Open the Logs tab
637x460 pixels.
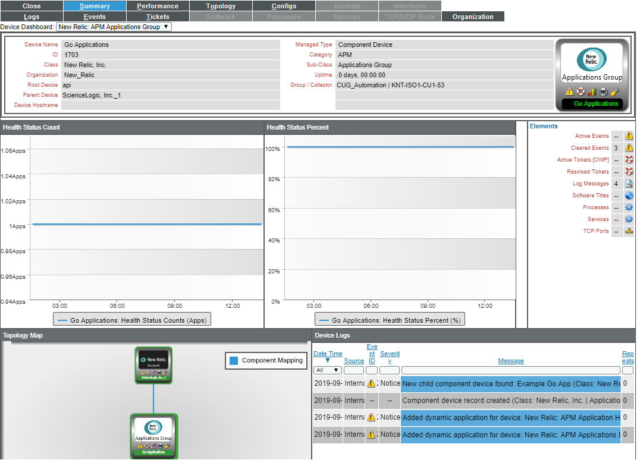32,16
